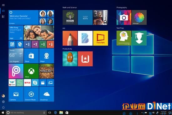
Task: Select the Productivity group header
Action: pos(67,49)
